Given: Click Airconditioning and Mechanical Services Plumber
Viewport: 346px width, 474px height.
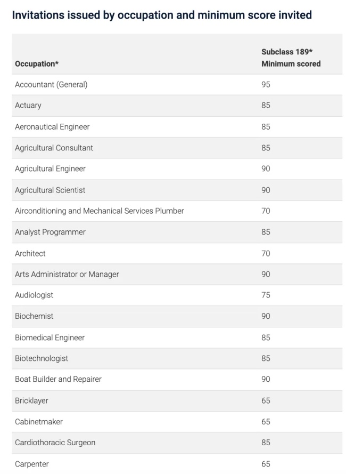Looking at the screenshot, I should (100, 211).
